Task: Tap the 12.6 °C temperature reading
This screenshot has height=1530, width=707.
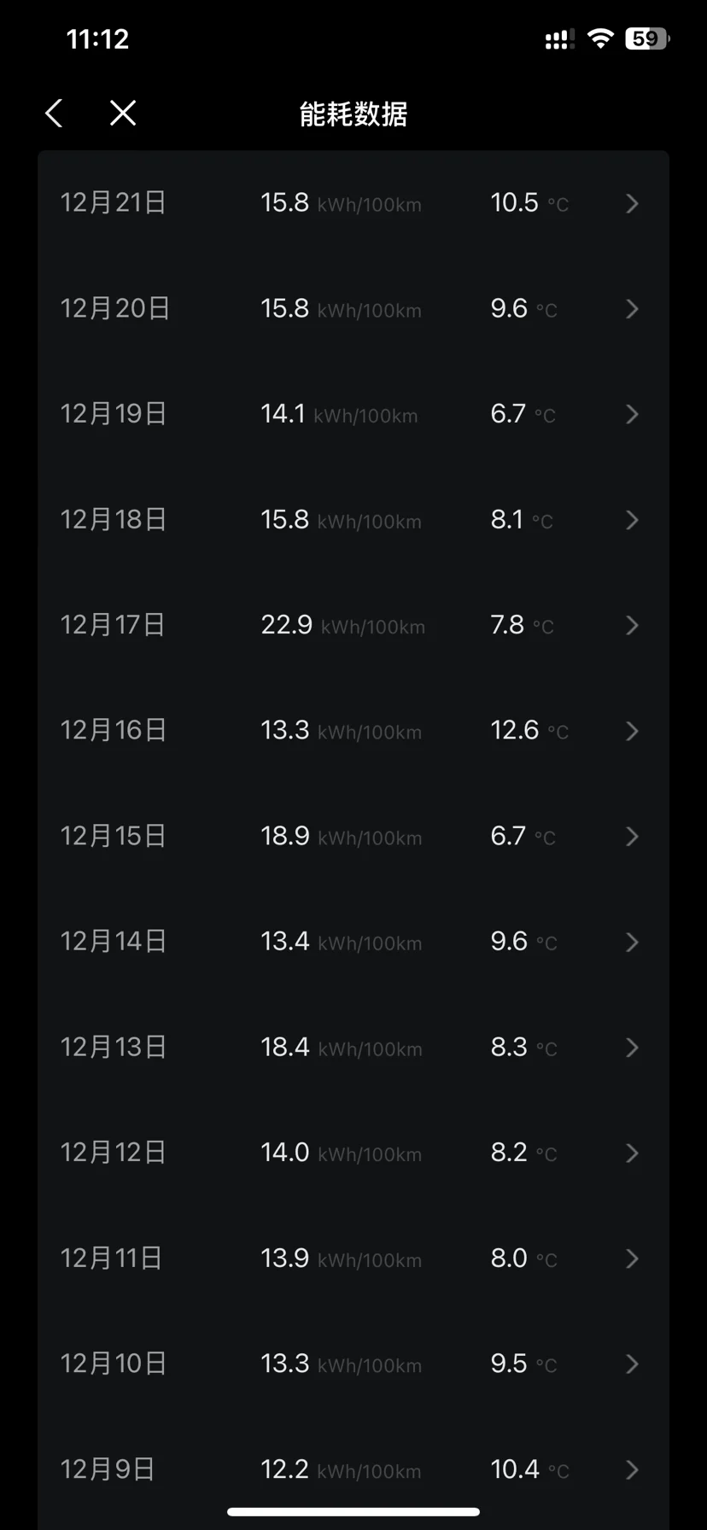Action: pyautogui.click(x=529, y=730)
